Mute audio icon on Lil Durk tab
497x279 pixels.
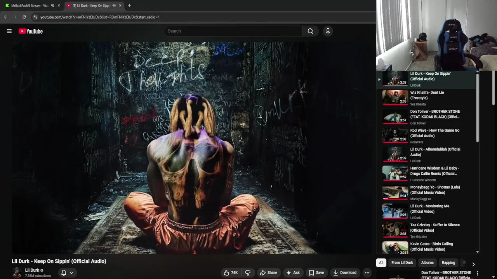click(114, 5)
